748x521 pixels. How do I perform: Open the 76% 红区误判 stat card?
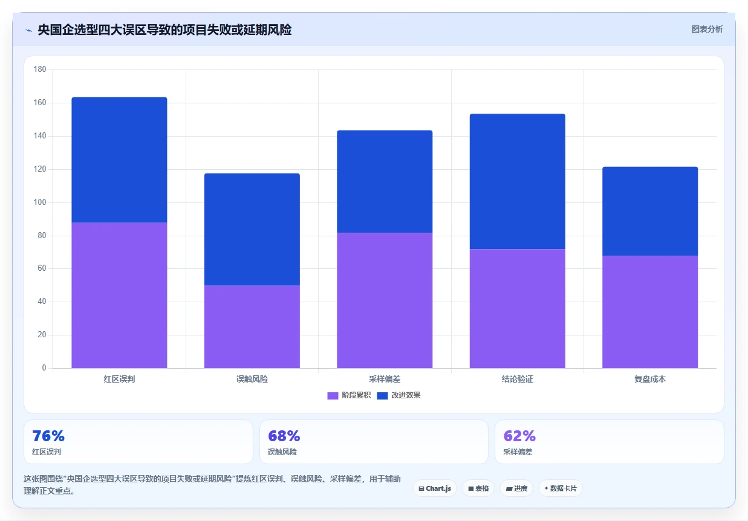(x=138, y=442)
